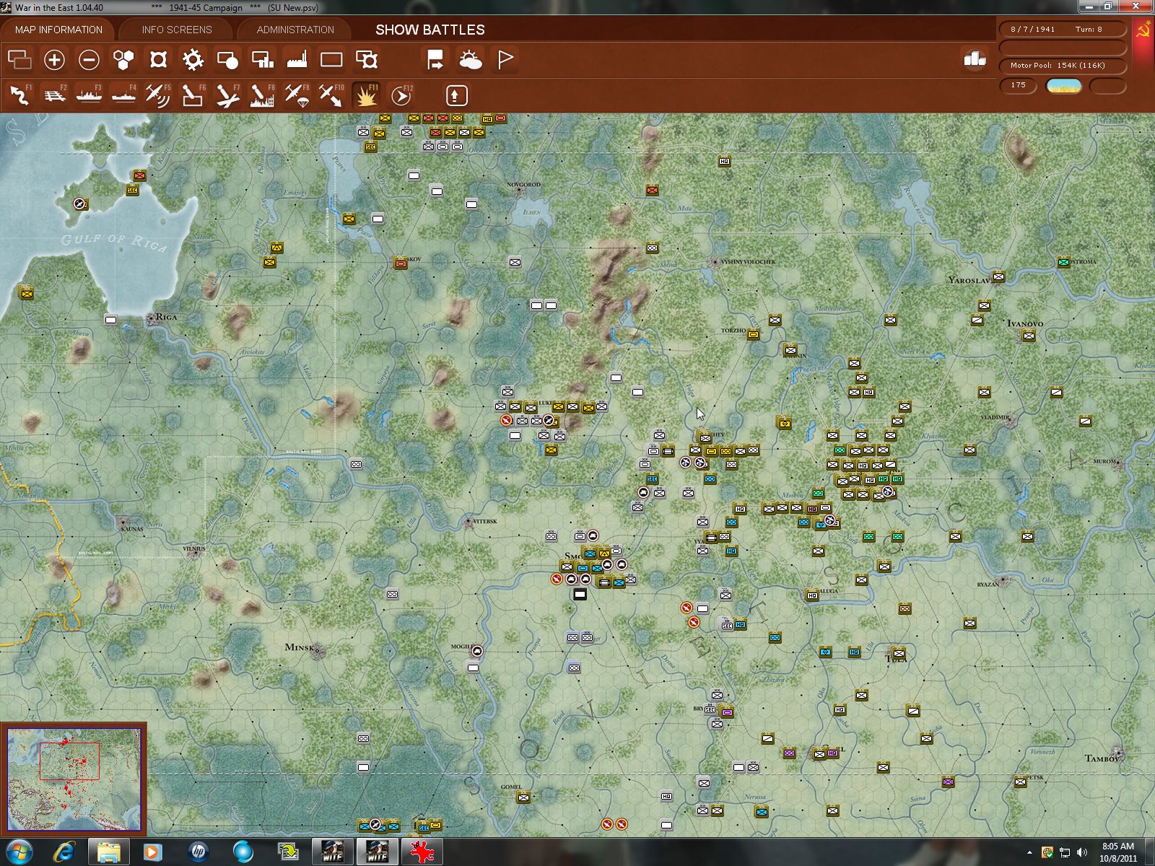Toggle the plain flag icon

click(x=505, y=60)
